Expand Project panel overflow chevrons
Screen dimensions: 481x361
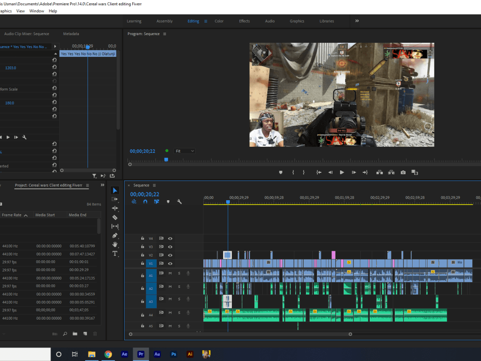[102, 185]
